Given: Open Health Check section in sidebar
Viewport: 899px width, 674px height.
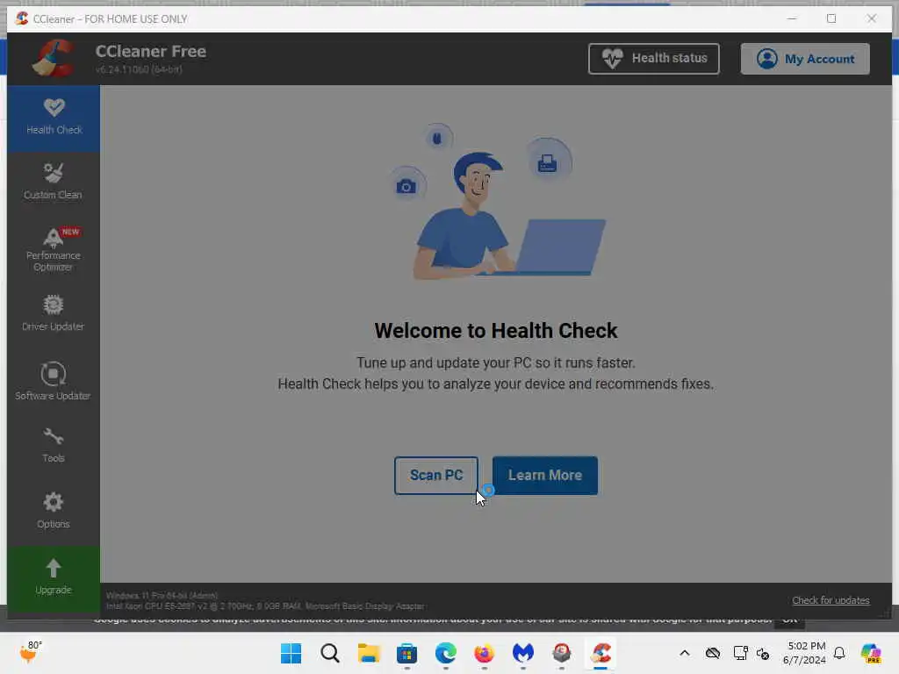Looking at the screenshot, I should click(54, 118).
